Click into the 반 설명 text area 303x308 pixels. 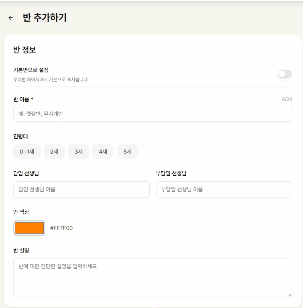coord(153,277)
